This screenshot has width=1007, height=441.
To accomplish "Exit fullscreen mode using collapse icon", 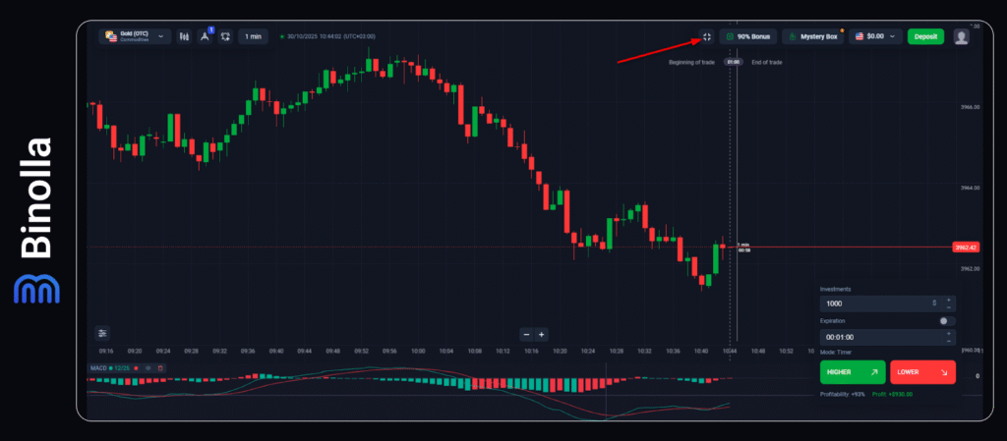I will point(705,36).
